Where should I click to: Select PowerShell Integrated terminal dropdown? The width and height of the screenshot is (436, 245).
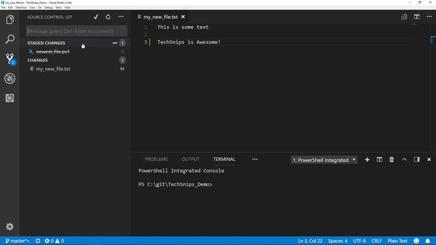[x=324, y=160]
